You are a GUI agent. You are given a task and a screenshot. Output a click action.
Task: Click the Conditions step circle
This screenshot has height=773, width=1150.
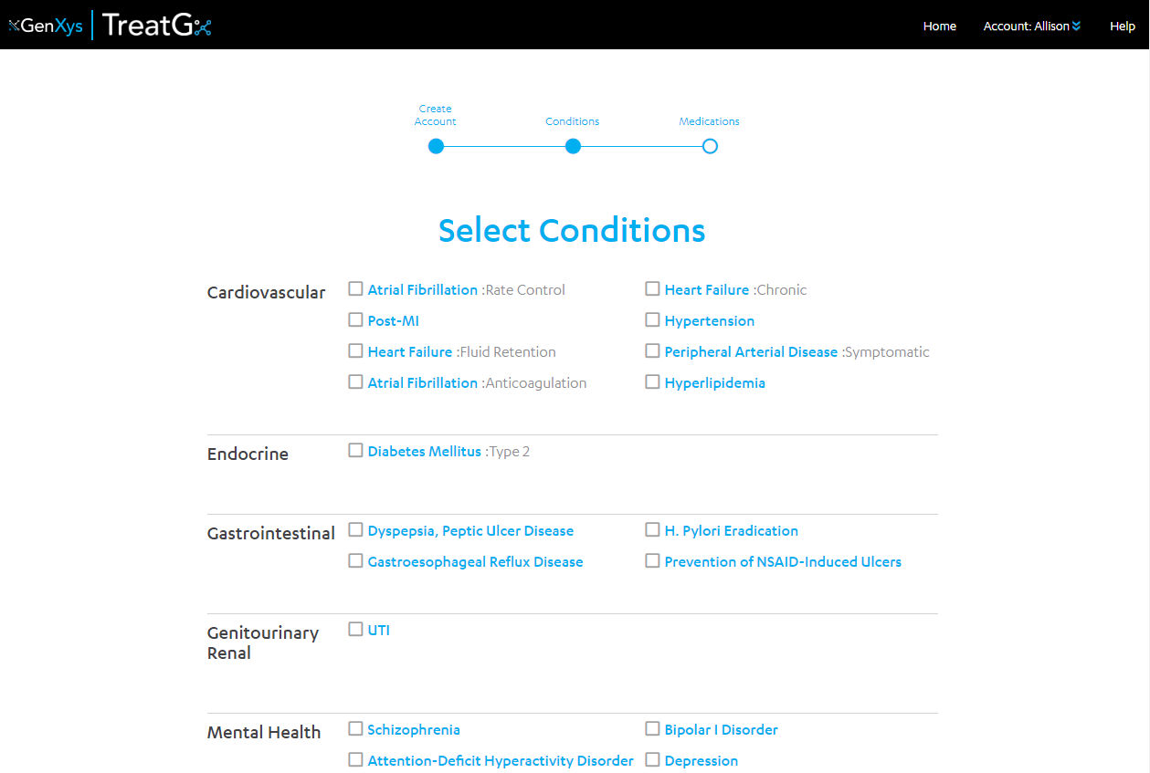coord(573,146)
